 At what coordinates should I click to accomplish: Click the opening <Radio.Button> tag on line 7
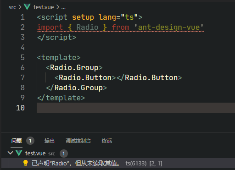click(x=85, y=78)
